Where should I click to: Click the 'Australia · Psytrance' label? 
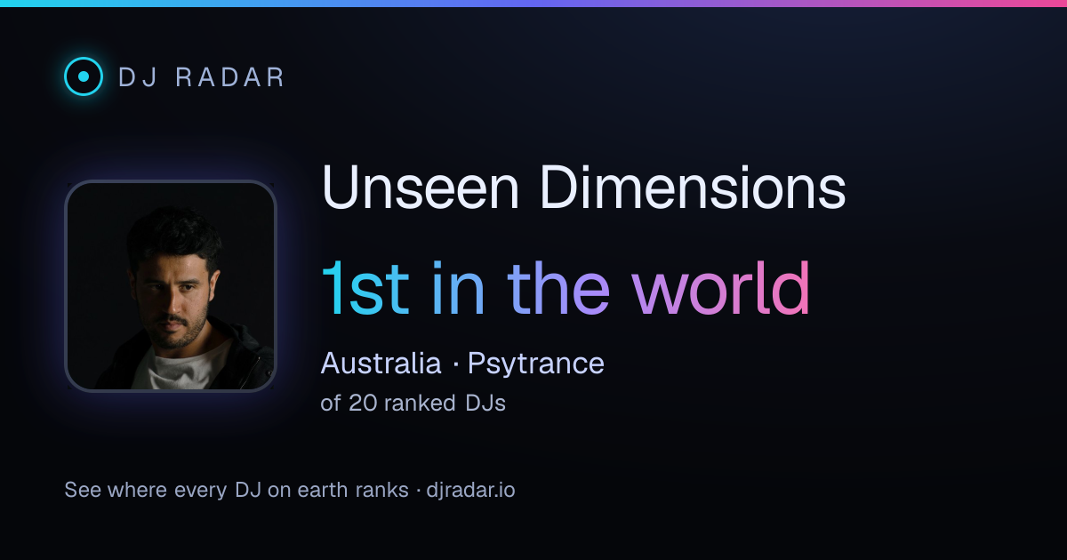(x=462, y=363)
